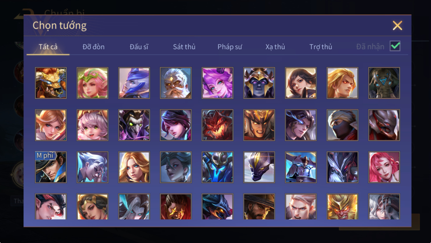Screen dimensions: 431x243
Task: Select the golden-maned beast hero portrait
Action: (51, 83)
